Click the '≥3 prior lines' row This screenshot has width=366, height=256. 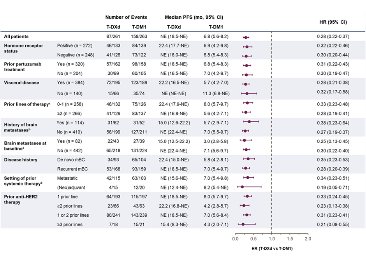click(x=70, y=224)
